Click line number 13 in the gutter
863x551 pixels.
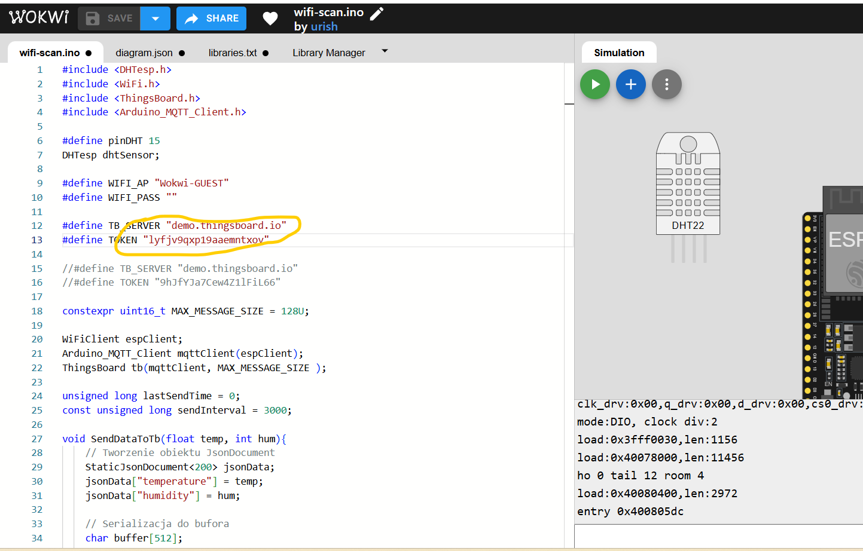pyautogui.click(x=37, y=240)
